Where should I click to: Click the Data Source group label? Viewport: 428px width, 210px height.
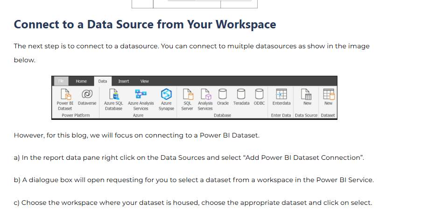click(x=306, y=115)
